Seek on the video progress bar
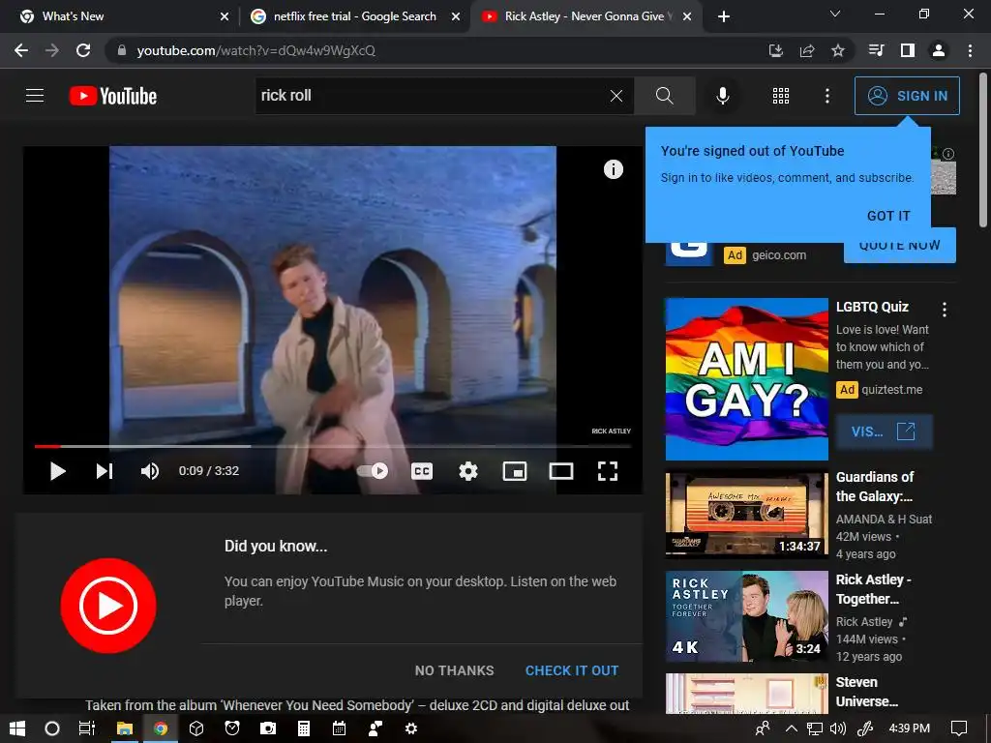The width and height of the screenshot is (991, 743). [333, 446]
